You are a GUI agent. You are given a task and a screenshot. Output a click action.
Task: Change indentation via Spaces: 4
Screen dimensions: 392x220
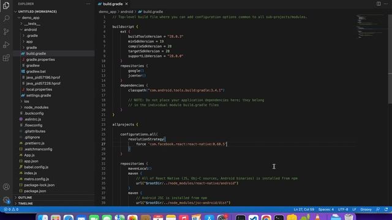pos(326,209)
